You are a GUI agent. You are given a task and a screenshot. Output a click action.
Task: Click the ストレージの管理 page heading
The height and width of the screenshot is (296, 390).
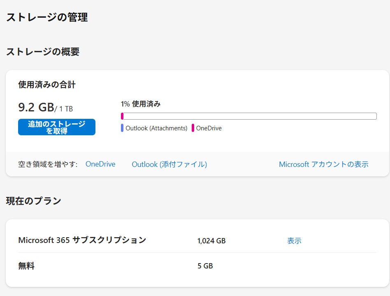(47, 17)
